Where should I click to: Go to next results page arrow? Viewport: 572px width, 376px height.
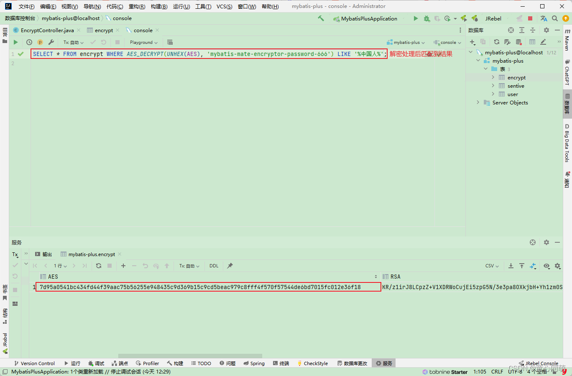[x=74, y=266]
